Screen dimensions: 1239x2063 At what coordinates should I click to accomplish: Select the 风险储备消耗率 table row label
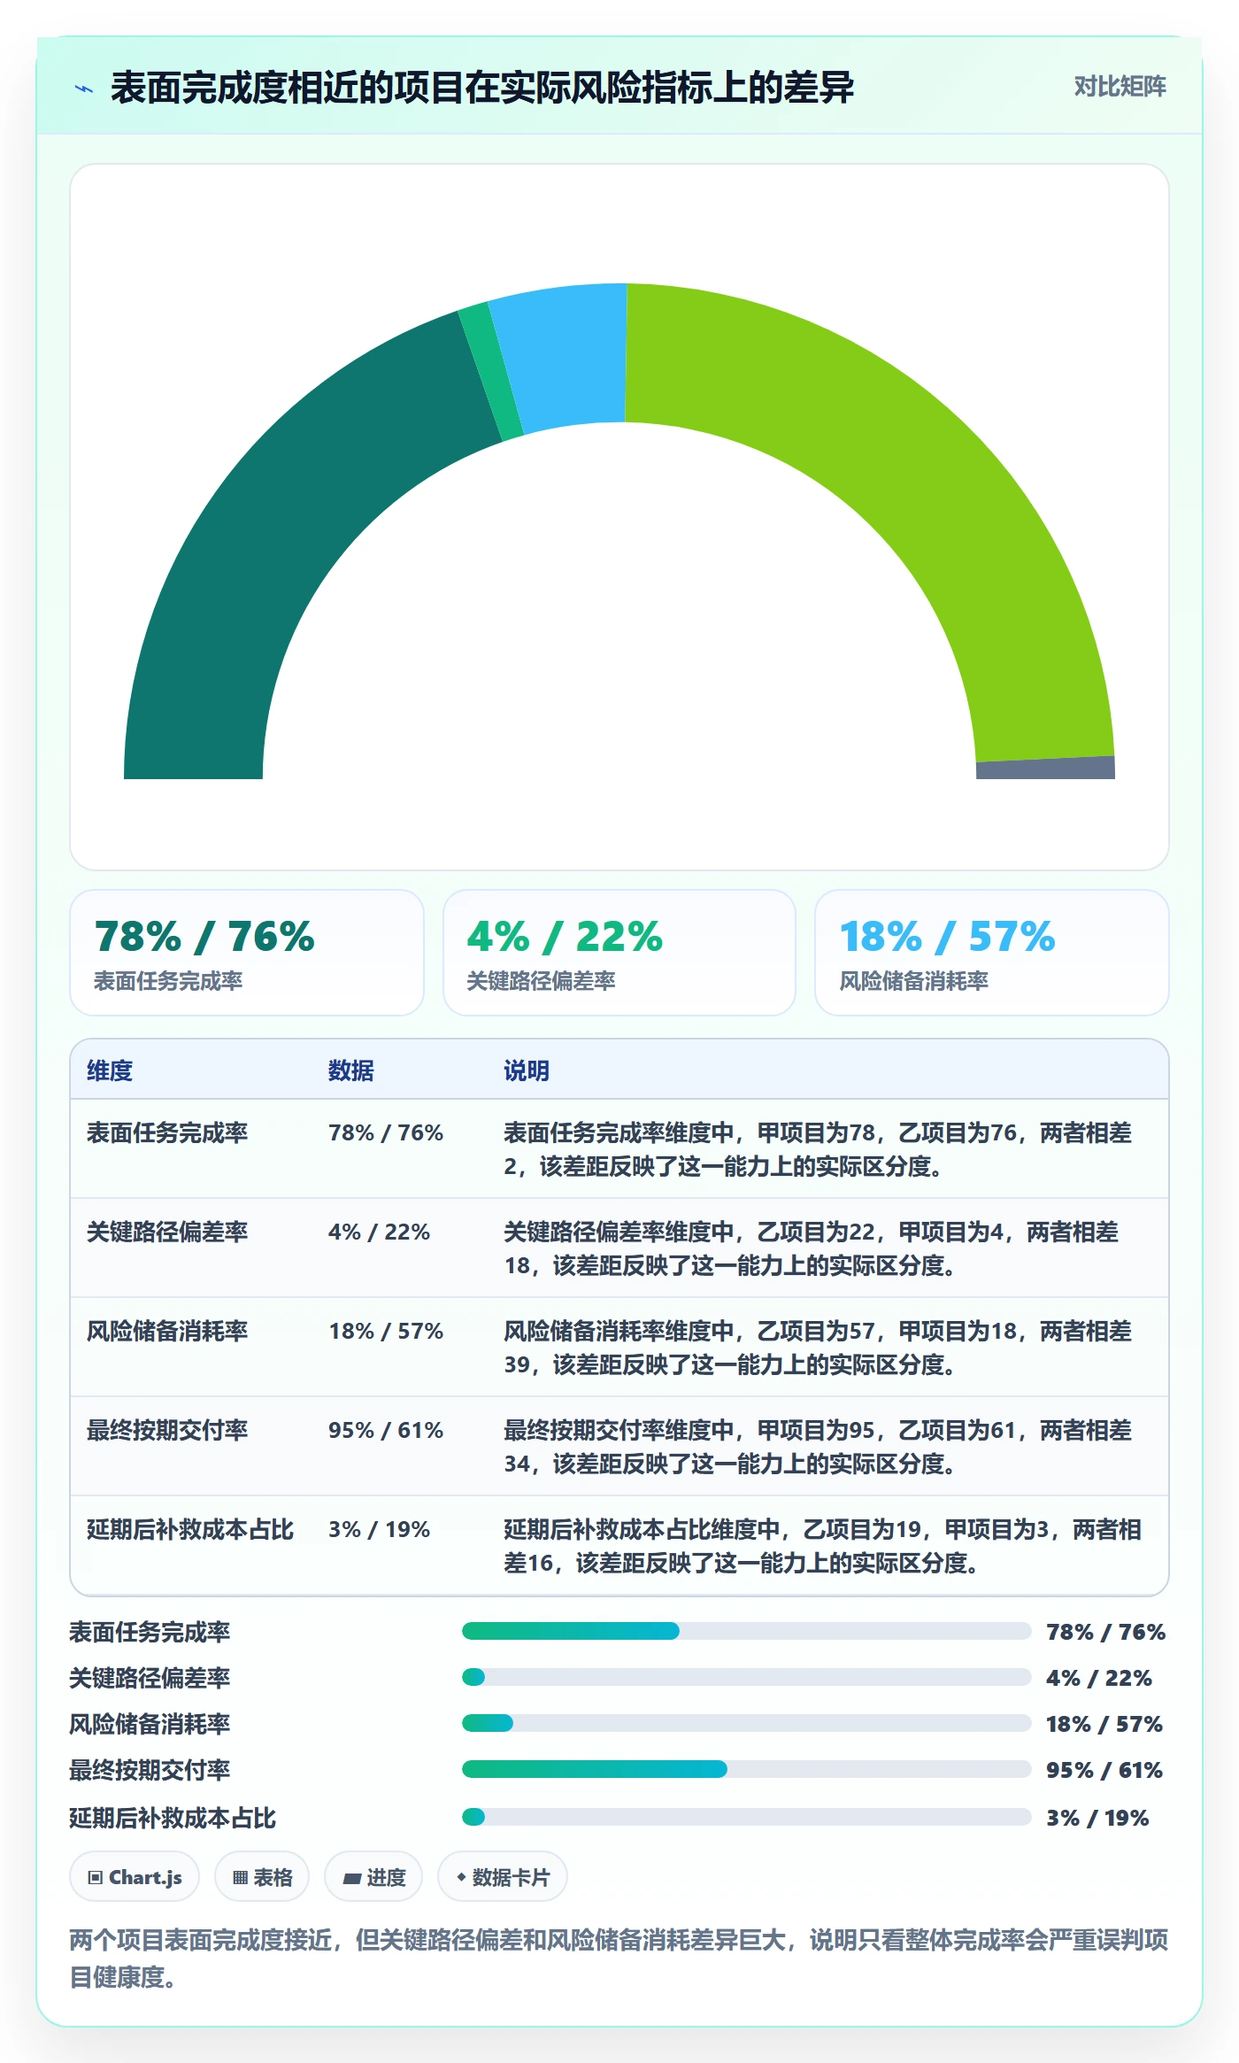167,1331
